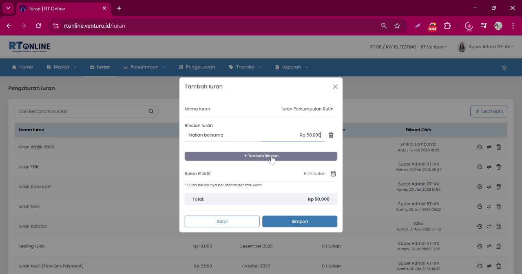Reload the page
Screen dimensions: 522x274
[x=38, y=26]
